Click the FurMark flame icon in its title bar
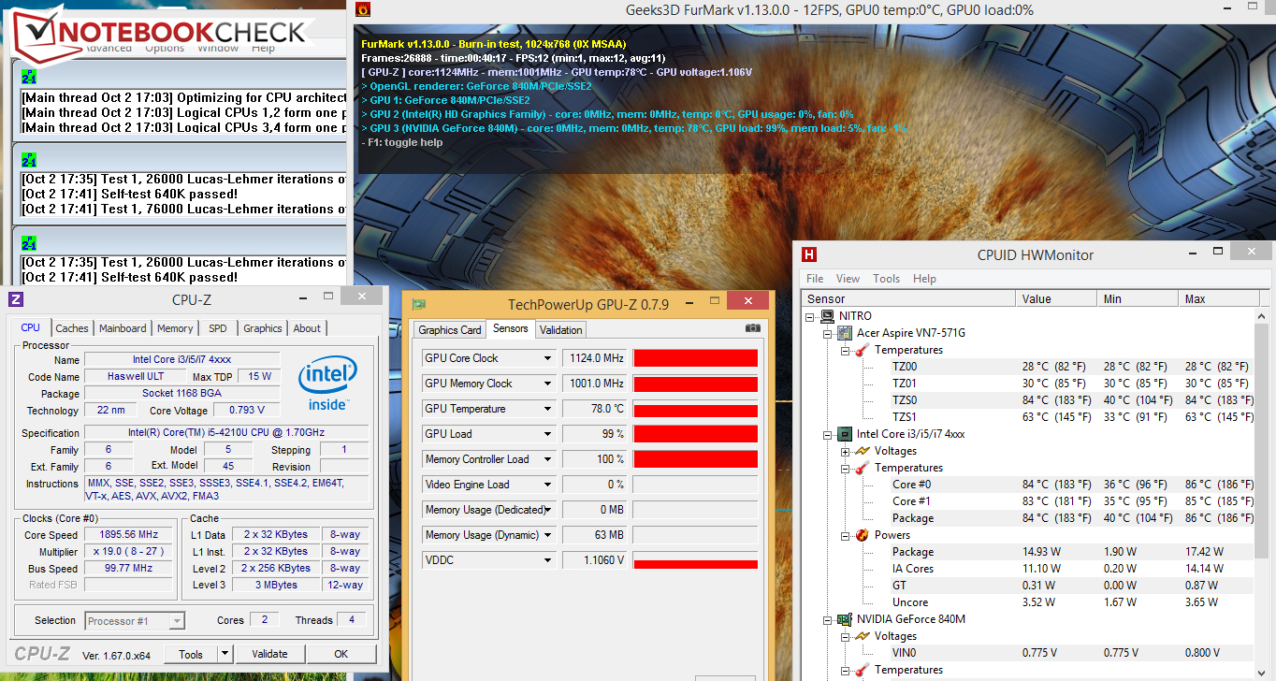Viewport: 1276px width, 681px height. click(x=364, y=10)
